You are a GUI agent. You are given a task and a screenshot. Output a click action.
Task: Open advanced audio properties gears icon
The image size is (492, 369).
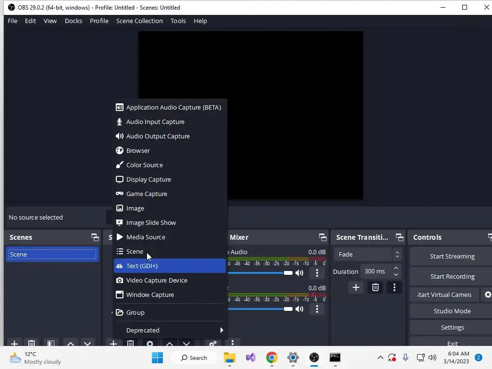213,343
